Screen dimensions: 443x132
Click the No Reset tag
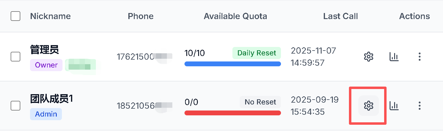260,102
